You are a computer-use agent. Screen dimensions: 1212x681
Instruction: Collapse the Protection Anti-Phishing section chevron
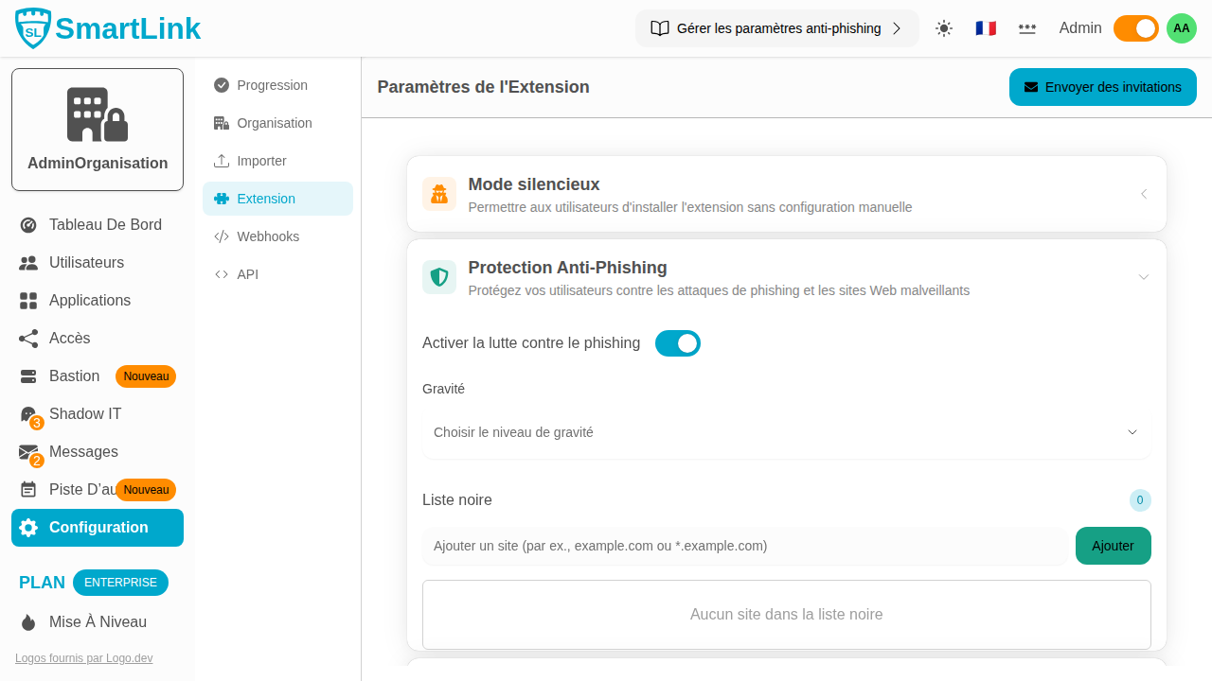[x=1144, y=277]
